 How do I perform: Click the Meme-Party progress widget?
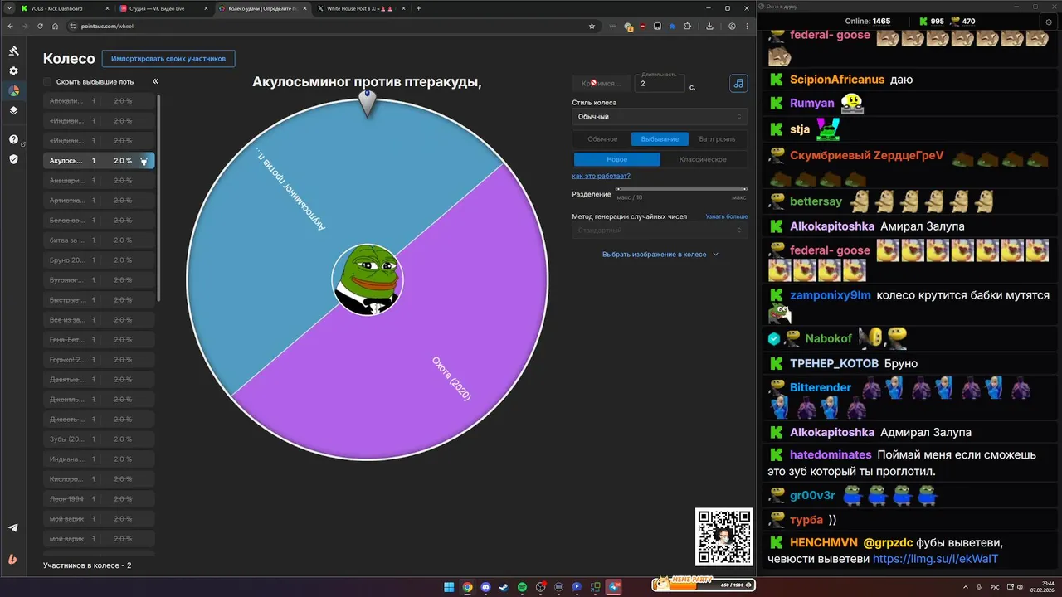click(704, 584)
